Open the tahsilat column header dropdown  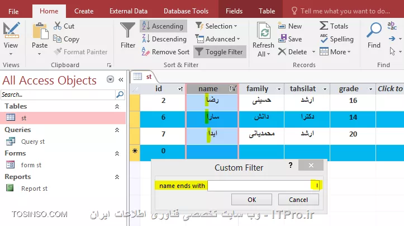[325, 89]
